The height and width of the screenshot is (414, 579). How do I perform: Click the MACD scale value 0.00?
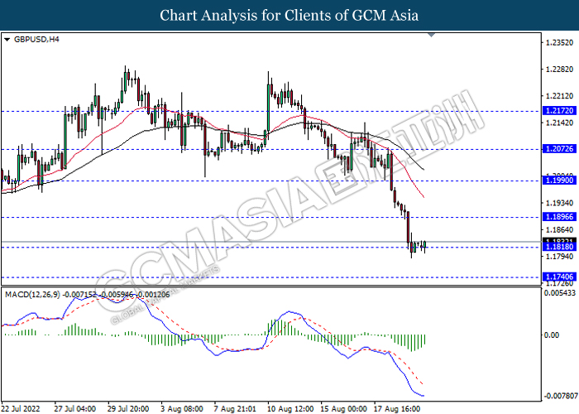552,335
